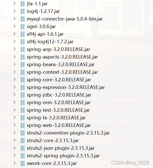153x168 pixels.
Task: Click the jar icon beside spring-test-3.2.0.RELEASE.jar
Action: click(23, 110)
